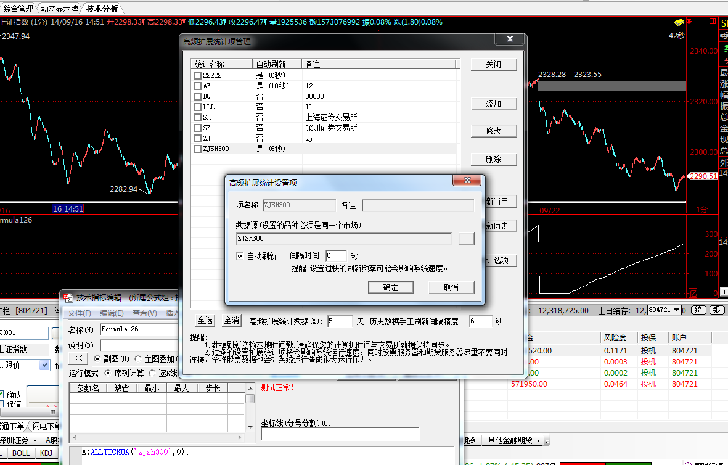
Task: Click the '<<' collapse button in formula editor
Action: (x=78, y=358)
